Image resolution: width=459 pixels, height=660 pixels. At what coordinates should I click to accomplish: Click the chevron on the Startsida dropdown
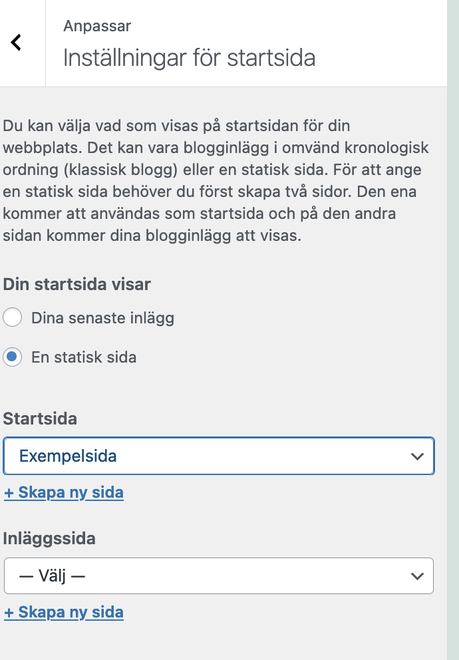pos(418,456)
